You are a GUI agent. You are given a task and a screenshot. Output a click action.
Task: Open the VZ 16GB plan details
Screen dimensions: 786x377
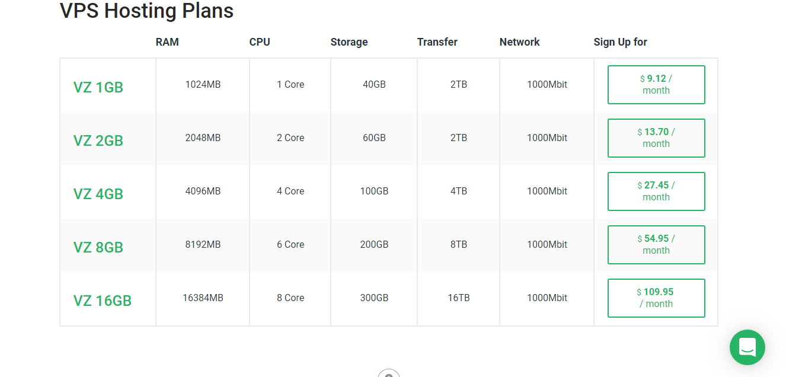tap(101, 301)
